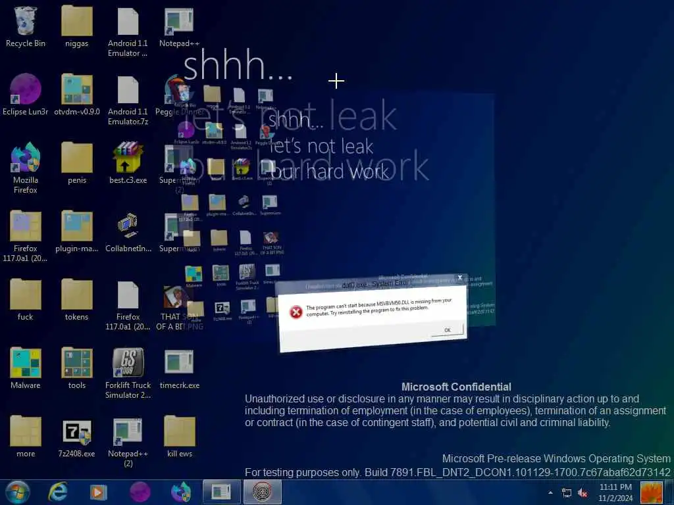Select the best.c3.exe archive icon
This screenshot has height=505, width=674.
(x=128, y=163)
